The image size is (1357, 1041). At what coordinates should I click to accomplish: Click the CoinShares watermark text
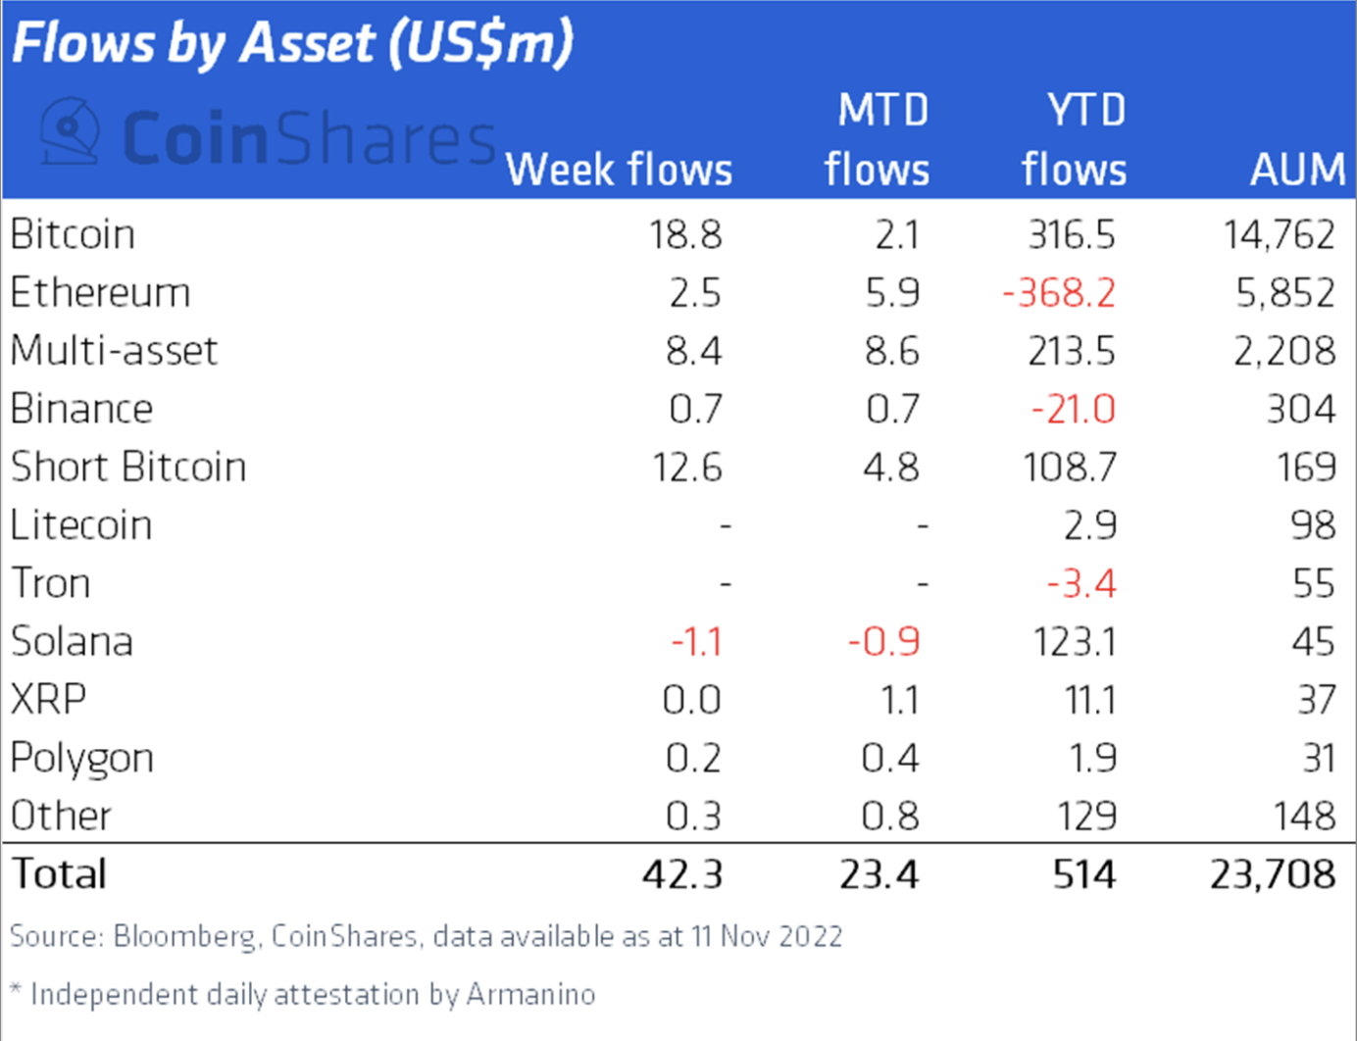pos(309,137)
